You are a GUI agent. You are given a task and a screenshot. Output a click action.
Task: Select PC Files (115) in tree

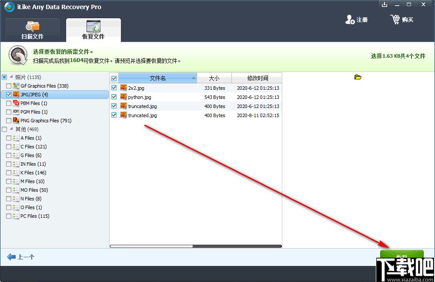click(35, 216)
